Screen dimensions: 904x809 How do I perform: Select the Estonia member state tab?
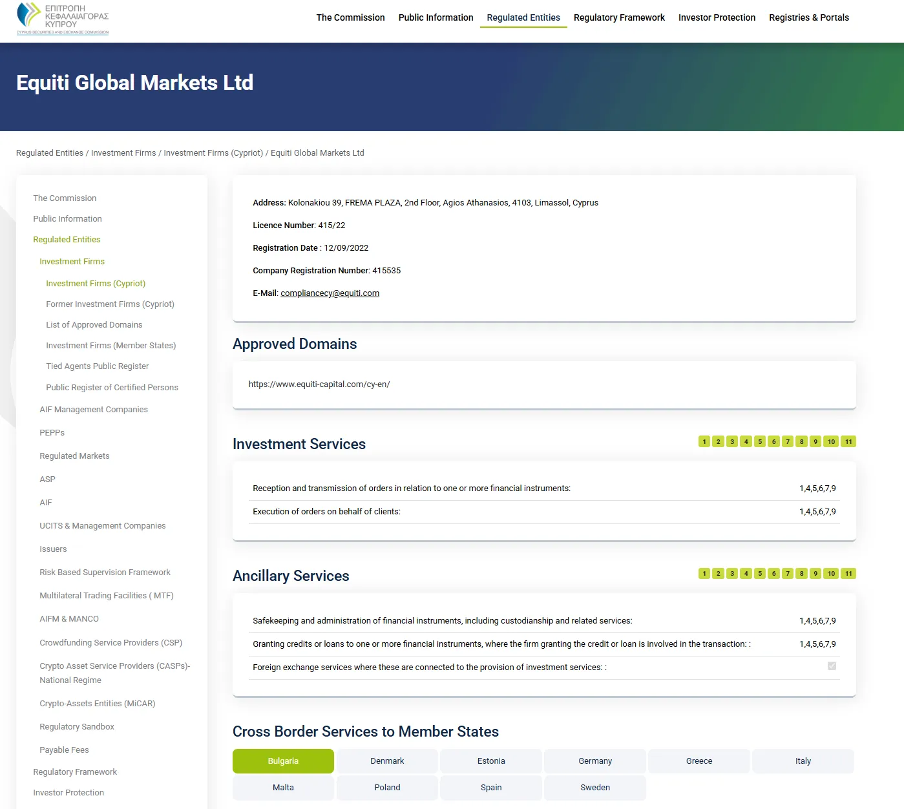(491, 761)
